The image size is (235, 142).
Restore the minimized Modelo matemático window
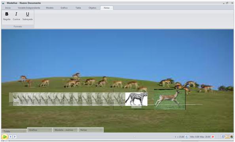[65, 130]
